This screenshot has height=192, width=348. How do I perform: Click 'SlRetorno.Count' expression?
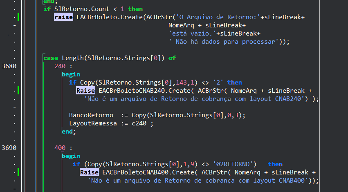click(82, 9)
